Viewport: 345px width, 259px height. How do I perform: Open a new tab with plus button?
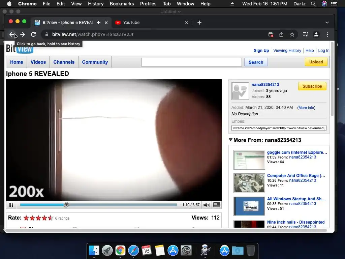coord(199,23)
